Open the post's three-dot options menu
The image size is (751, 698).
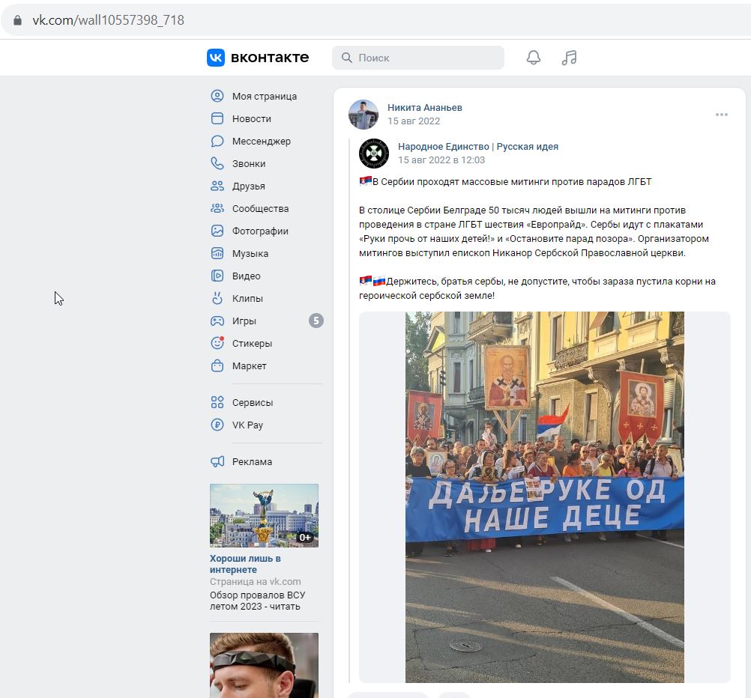click(721, 115)
